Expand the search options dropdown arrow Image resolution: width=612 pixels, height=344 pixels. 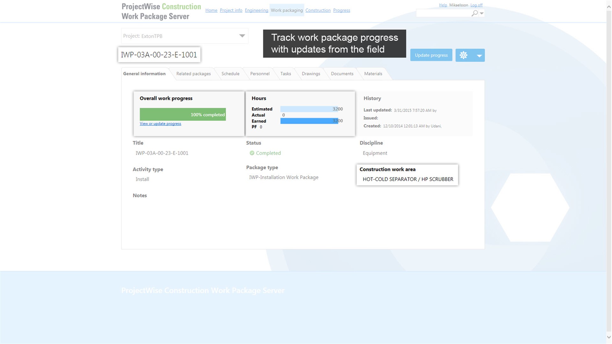482,13
